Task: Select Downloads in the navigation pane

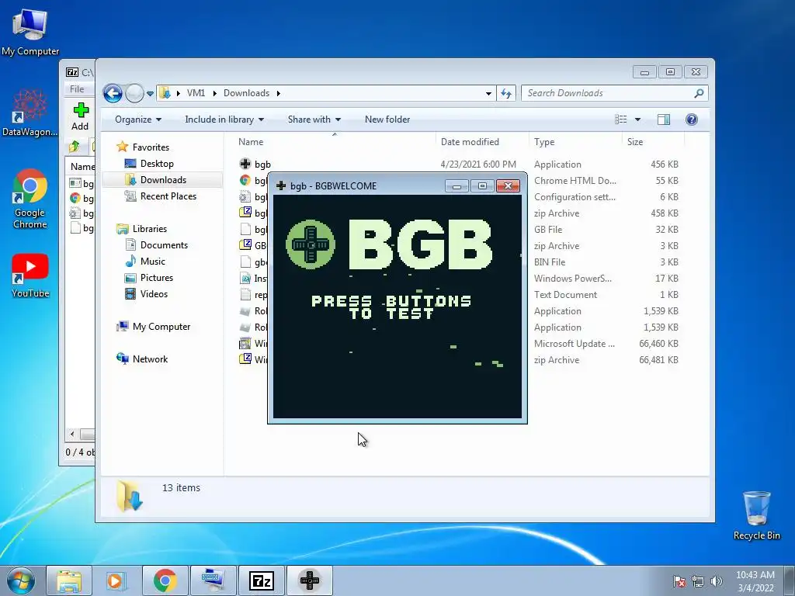Action: [x=163, y=180]
